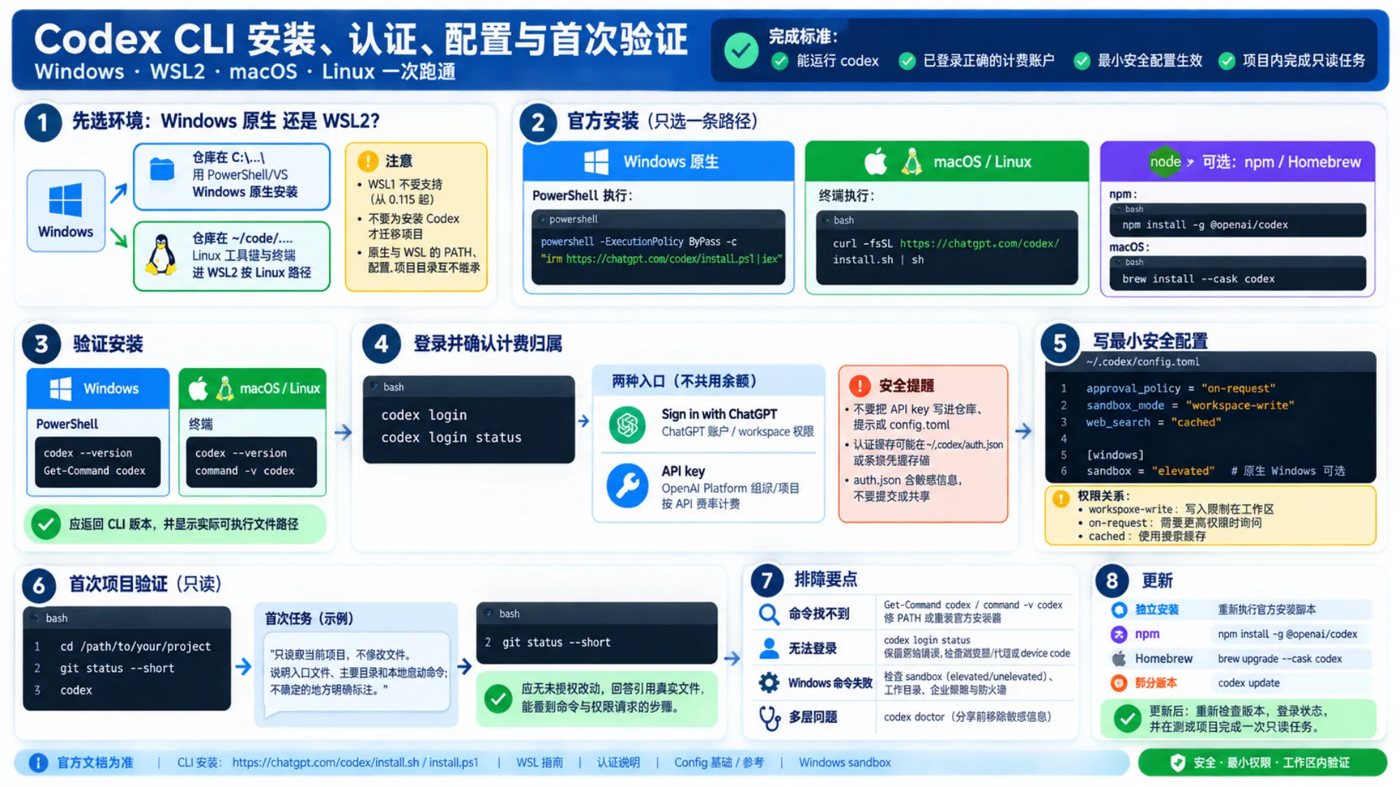Click the Windows logo card in step 1

tap(66, 211)
